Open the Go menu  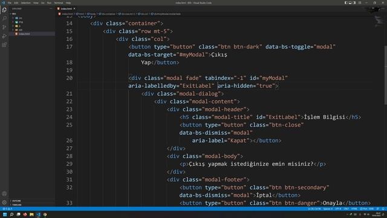(43, 3)
